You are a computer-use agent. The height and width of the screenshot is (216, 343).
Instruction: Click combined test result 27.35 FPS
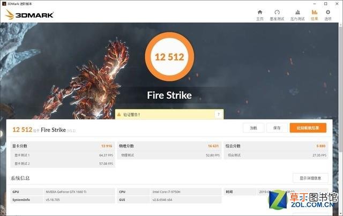click(x=319, y=155)
